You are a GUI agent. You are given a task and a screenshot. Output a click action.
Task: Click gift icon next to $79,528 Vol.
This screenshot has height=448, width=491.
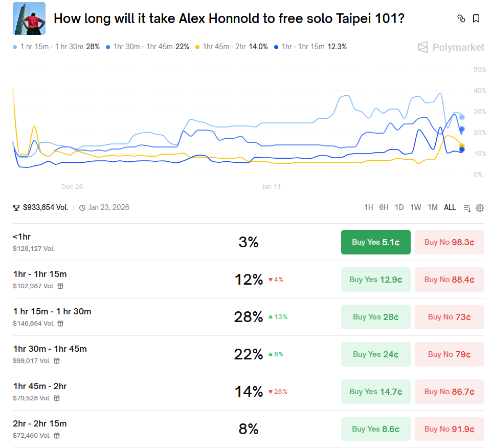click(57, 398)
